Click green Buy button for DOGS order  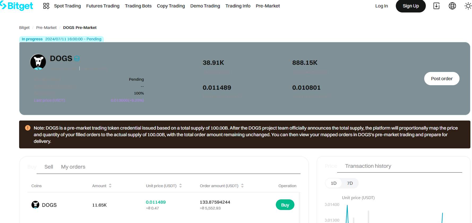tap(285, 205)
